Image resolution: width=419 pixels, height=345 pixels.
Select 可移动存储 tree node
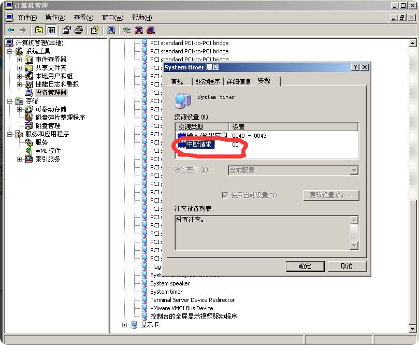coord(51,109)
